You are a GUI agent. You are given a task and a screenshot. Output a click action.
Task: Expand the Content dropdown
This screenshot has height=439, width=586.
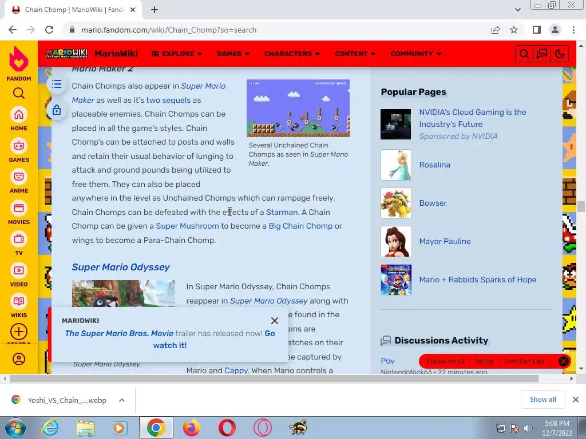click(355, 54)
